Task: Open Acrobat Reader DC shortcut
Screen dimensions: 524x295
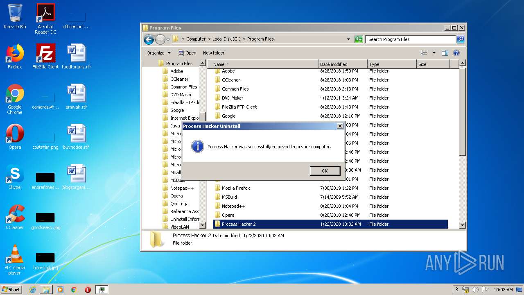Action: [x=45, y=19]
